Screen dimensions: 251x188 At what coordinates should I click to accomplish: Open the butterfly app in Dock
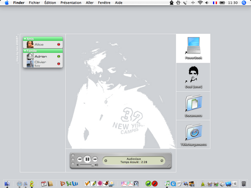[106, 184]
